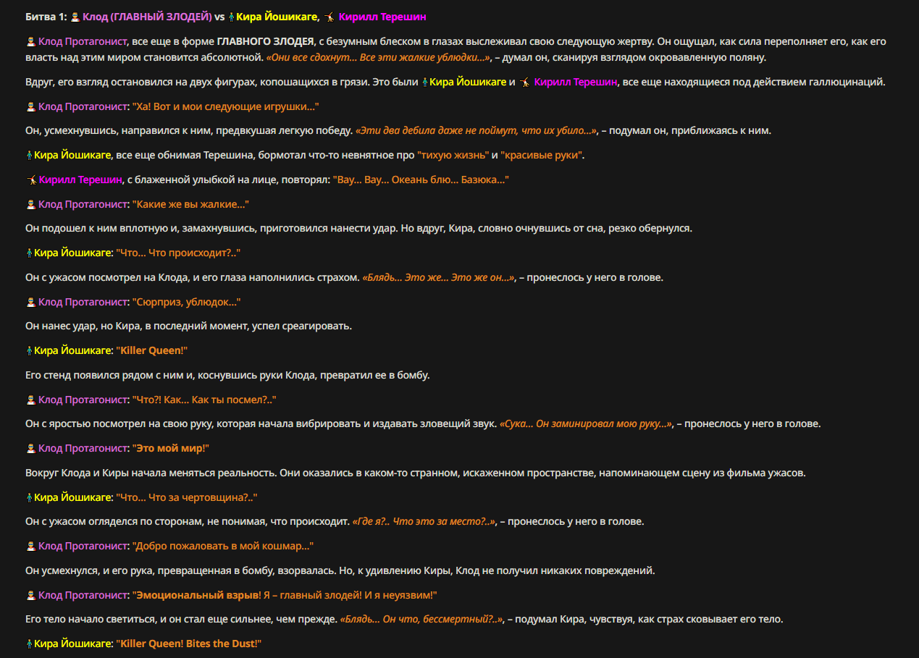Click Кира's emoji in the "Вдруг, его взгляд остановился" paragraph

coord(424,83)
